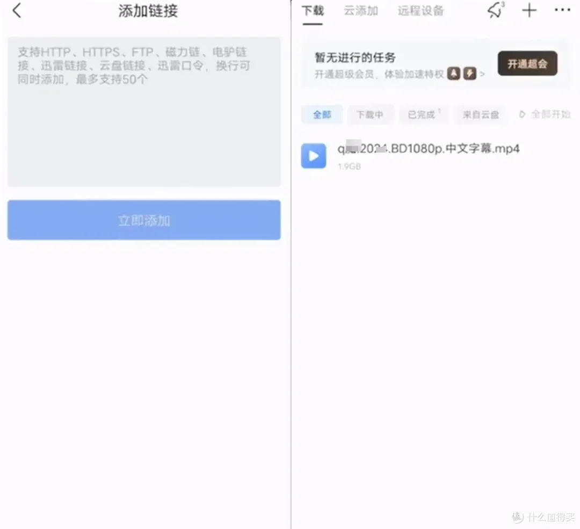
Task: Select the 下载中 filter chip
Action: coord(370,114)
